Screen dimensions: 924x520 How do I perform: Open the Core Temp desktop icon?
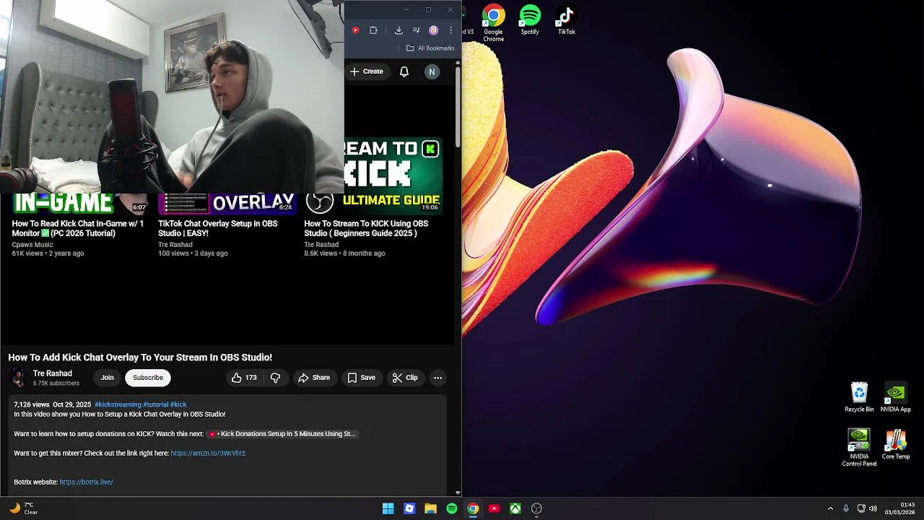click(x=895, y=445)
